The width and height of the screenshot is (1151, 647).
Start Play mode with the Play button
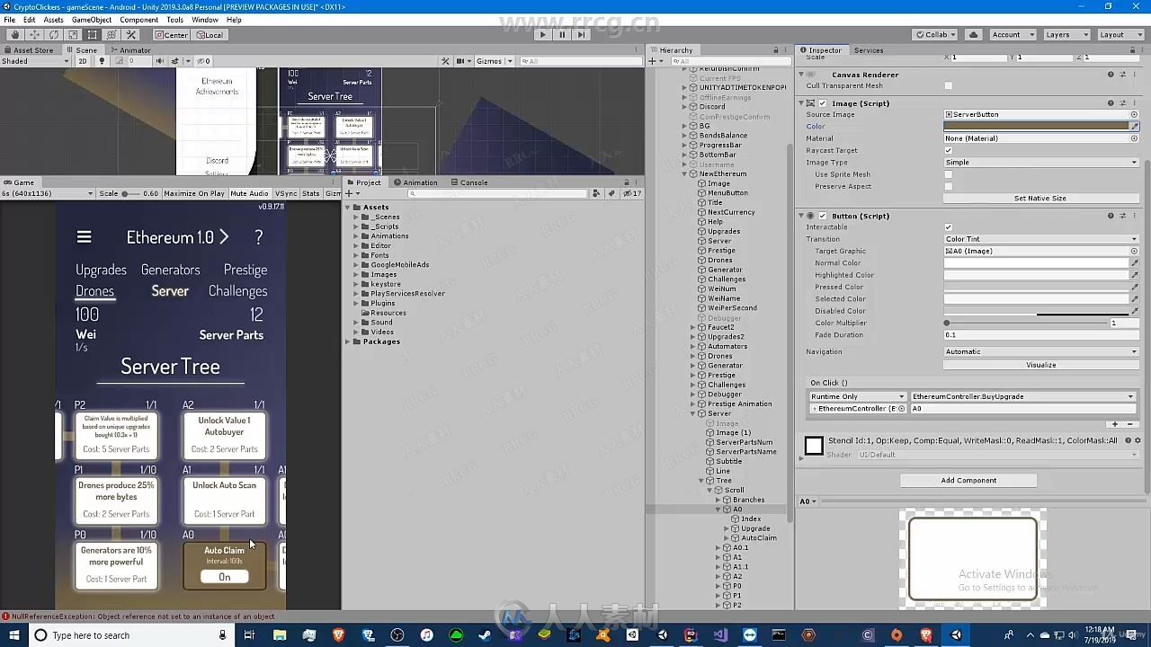[x=542, y=35]
